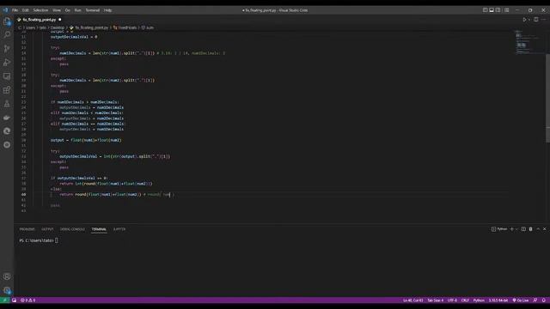Open the Run and Debug view
Viewport: 550px width, 309px height.
[7, 63]
